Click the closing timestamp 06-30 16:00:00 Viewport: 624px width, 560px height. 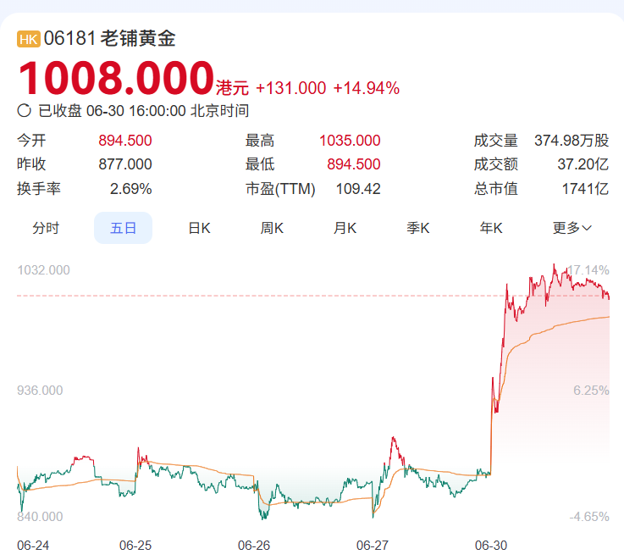(x=136, y=111)
